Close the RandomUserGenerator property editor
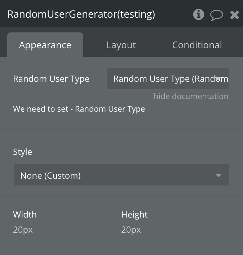The image size is (243, 255). click(x=234, y=15)
